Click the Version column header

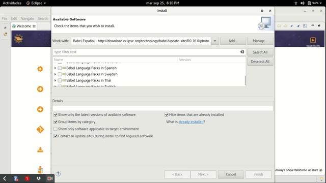point(211,60)
